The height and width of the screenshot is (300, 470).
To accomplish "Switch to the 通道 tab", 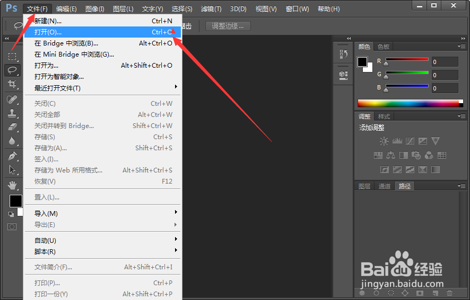I will tap(385, 186).
